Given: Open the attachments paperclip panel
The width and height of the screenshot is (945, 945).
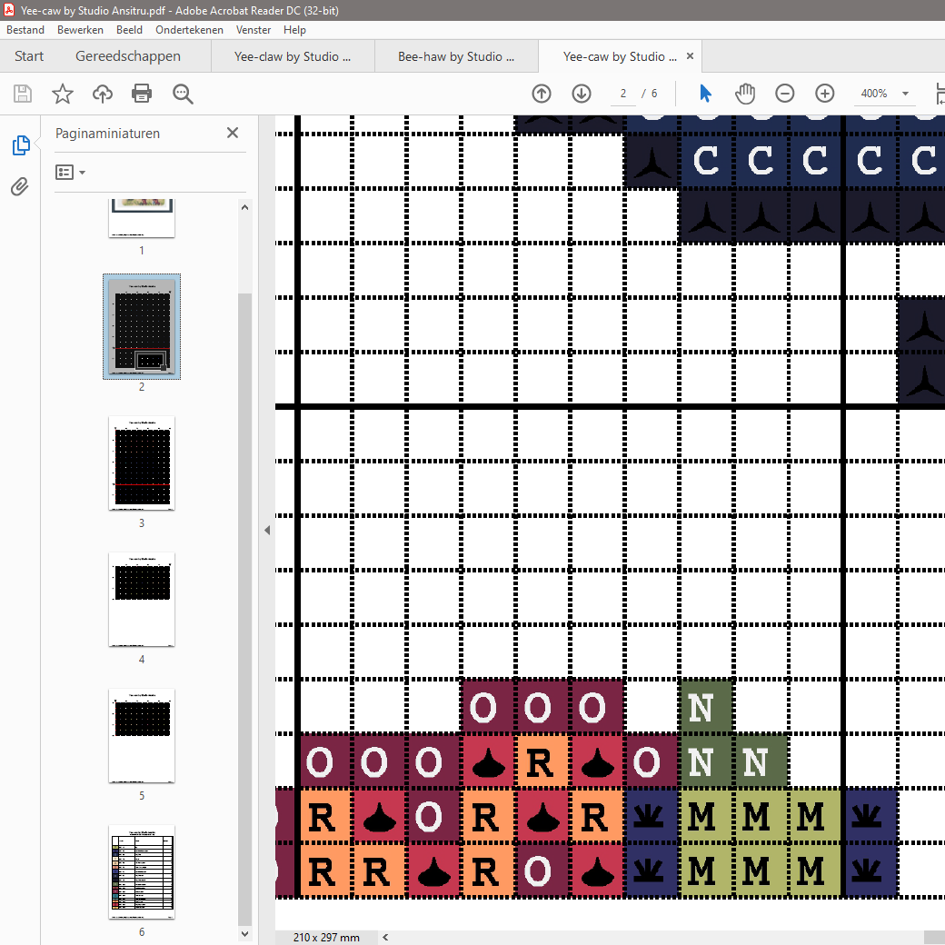Looking at the screenshot, I should tap(20, 187).
